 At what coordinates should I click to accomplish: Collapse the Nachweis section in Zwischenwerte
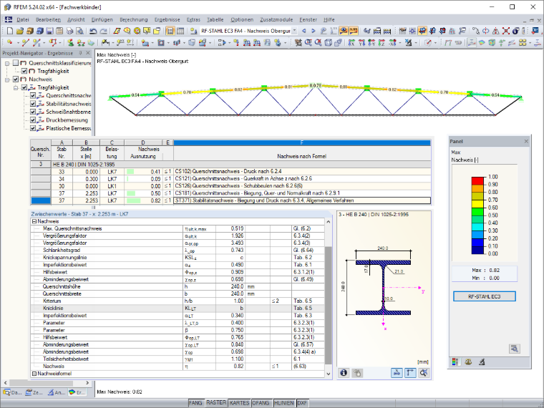[34, 221]
